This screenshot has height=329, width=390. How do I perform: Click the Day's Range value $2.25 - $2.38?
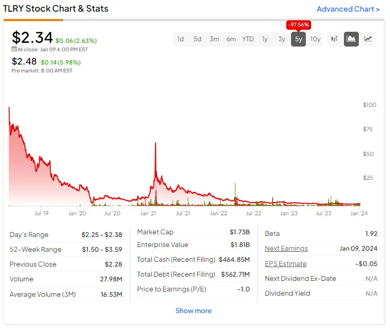102,234
